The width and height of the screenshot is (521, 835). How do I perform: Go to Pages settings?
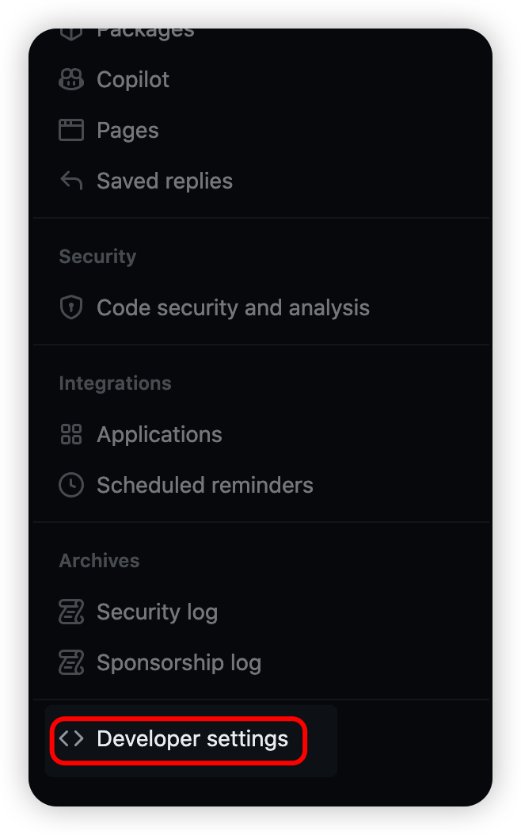point(127,130)
